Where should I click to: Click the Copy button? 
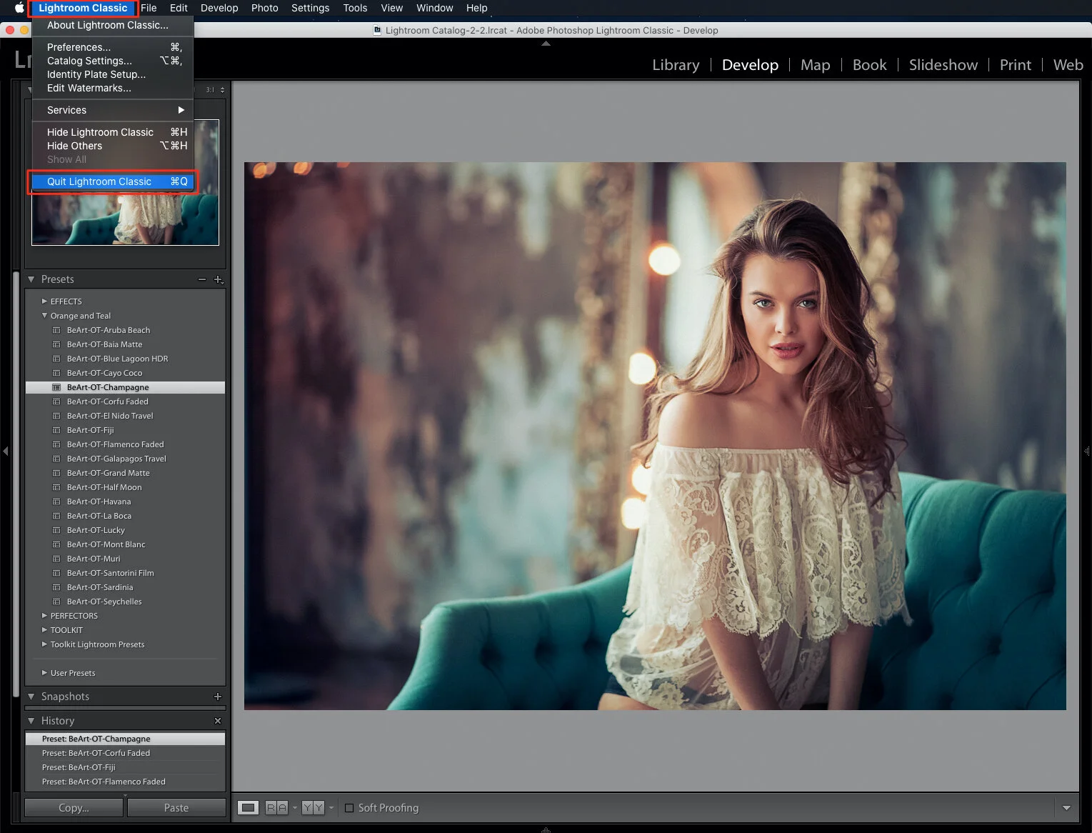click(73, 807)
